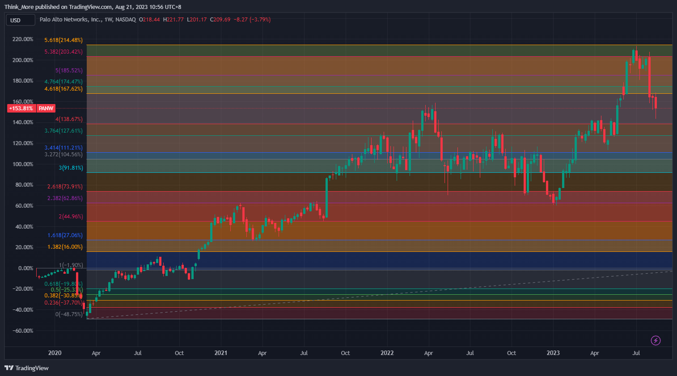The height and width of the screenshot is (376, 677).
Task: Open the USD currency selector
Action: [x=20, y=20]
